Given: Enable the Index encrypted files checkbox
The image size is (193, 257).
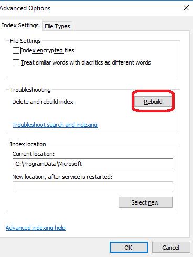Looking at the screenshot, I should [16, 51].
